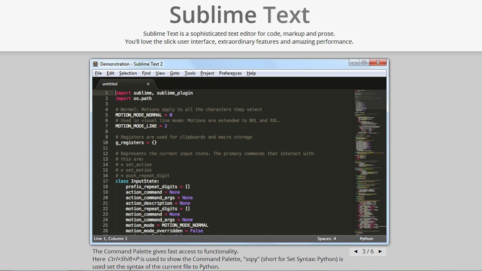Viewport: 482px width, 271px height.
Task: Open the Goto menu
Action: coord(174,73)
